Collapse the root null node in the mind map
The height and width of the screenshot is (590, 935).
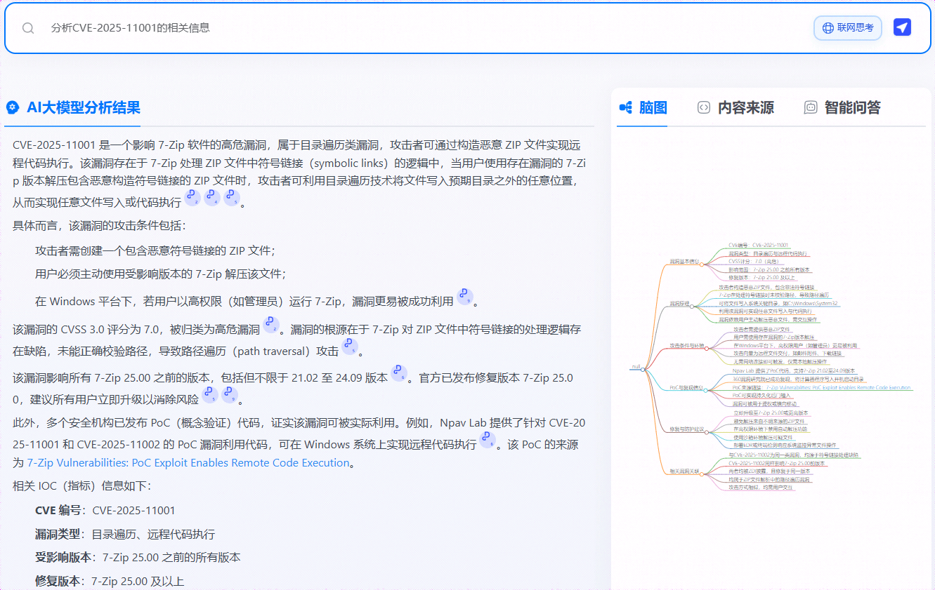[x=642, y=370]
